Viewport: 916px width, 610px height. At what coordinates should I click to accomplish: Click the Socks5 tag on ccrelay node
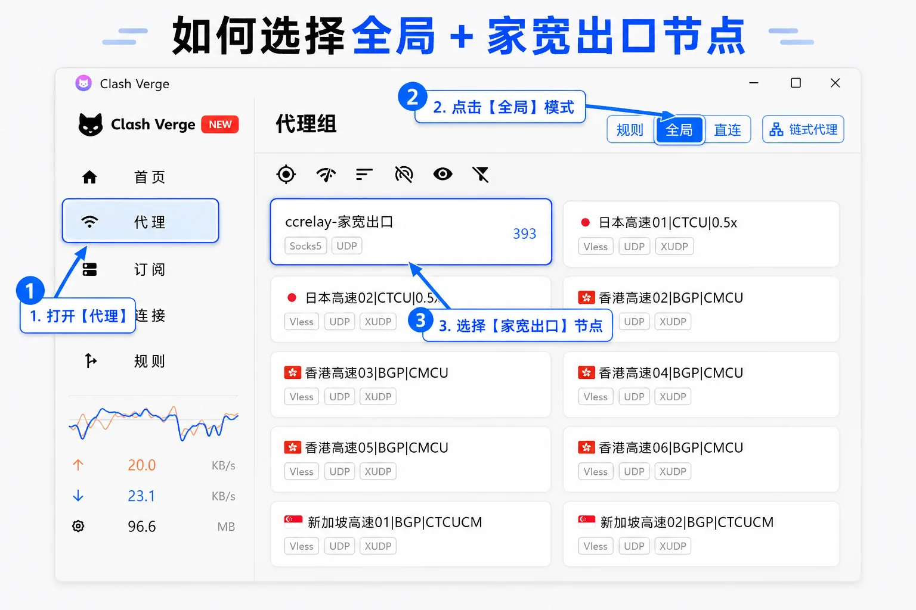(x=305, y=246)
